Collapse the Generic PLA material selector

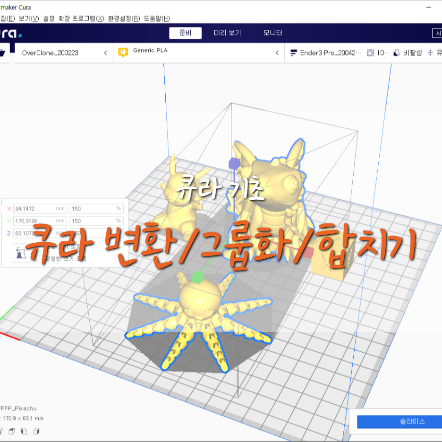click(277, 53)
